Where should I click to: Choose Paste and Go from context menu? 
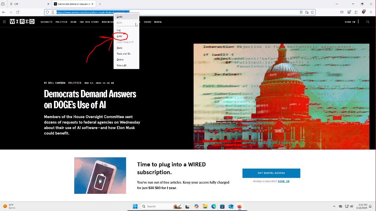pos(126,53)
